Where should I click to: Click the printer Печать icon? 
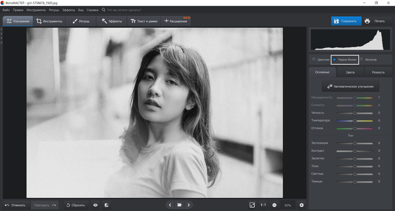pyautogui.click(x=368, y=21)
